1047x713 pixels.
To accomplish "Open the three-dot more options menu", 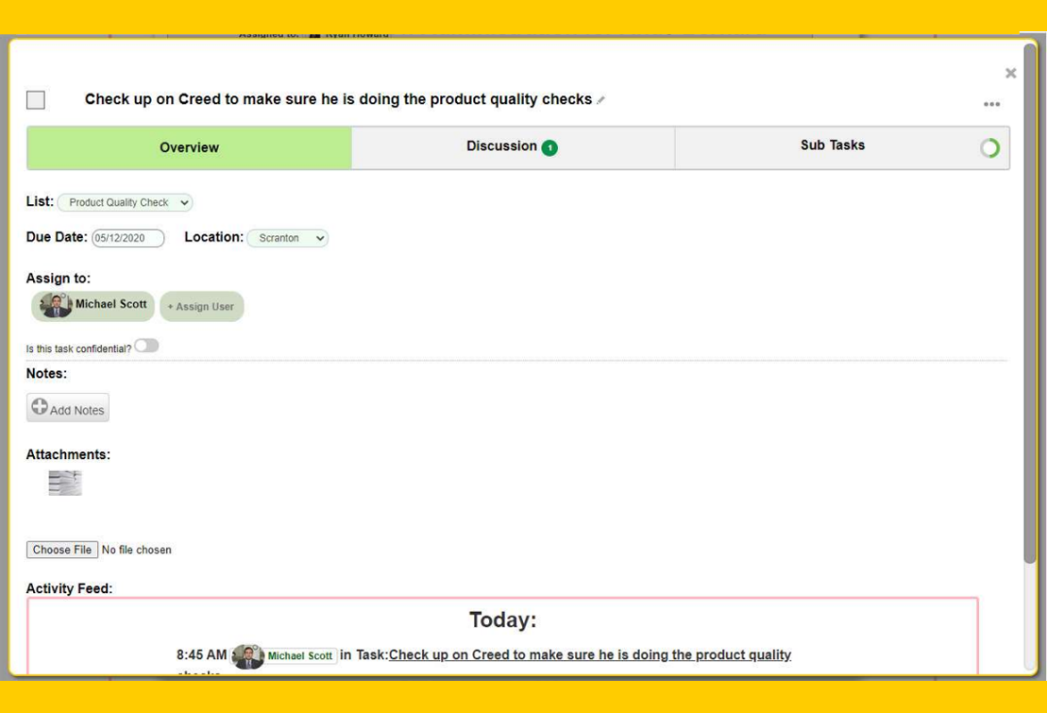I will (991, 105).
